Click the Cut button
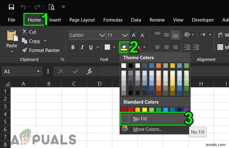 click(29, 32)
